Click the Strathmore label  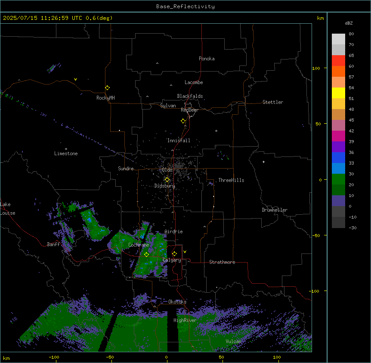(222, 262)
